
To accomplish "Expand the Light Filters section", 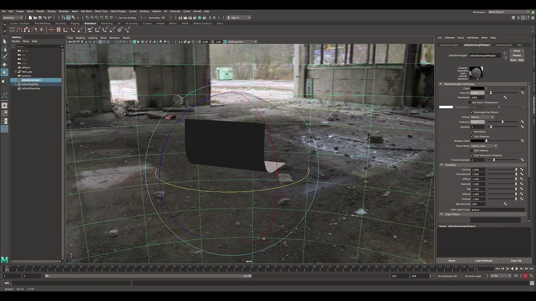I will (x=441, y=214).
